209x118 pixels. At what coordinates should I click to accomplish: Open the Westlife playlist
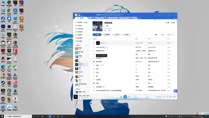pos(82,73)
